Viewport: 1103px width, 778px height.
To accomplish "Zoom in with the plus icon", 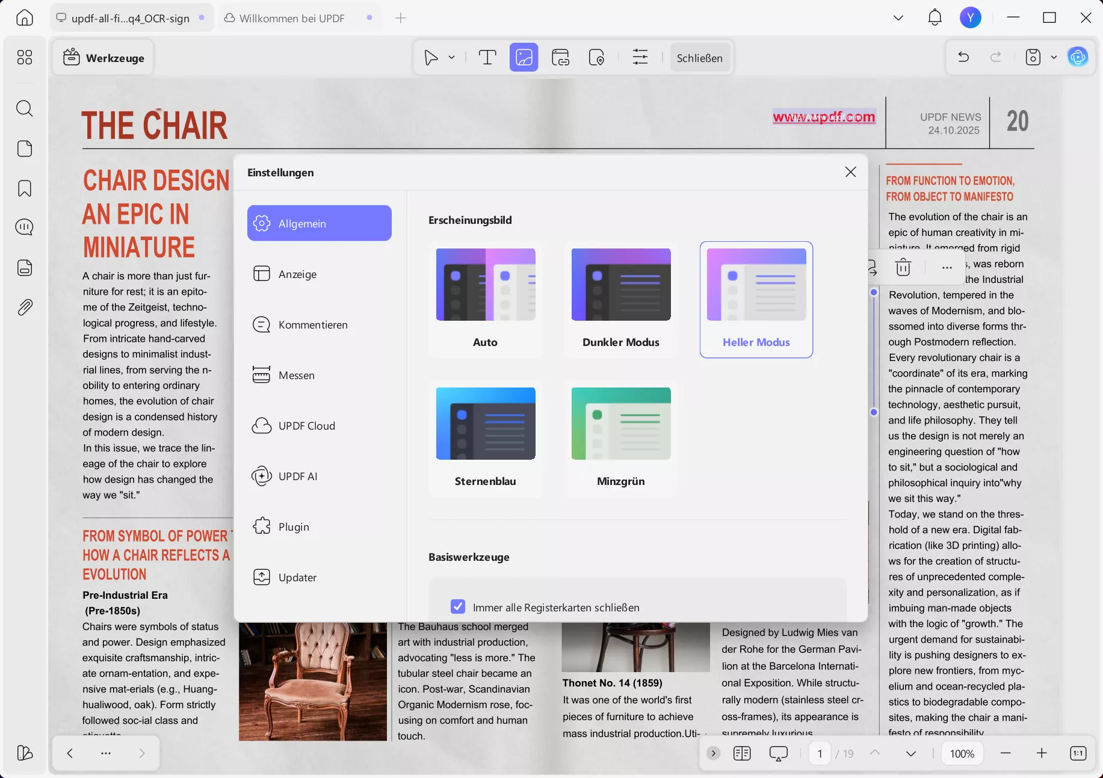I will 1042,753.
